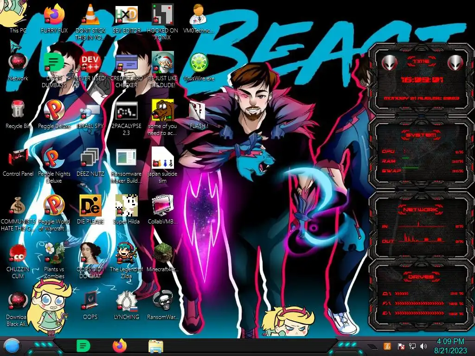This screenshot has height=356, width=475.
Task: Launch the Plants vs Zombies shortcut
Action: click(54, 261)
